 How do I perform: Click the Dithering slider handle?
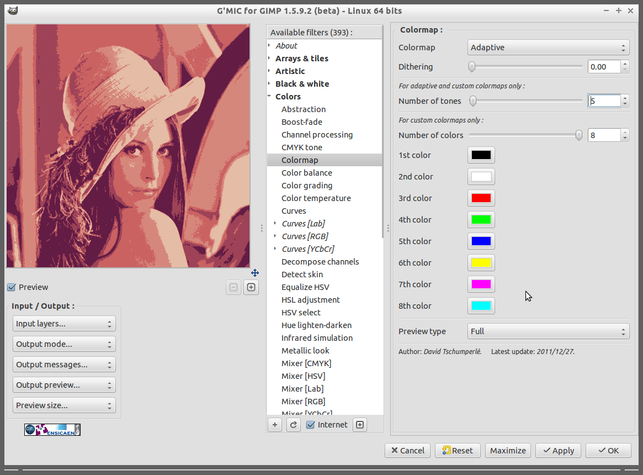click(x=472, y=66)
